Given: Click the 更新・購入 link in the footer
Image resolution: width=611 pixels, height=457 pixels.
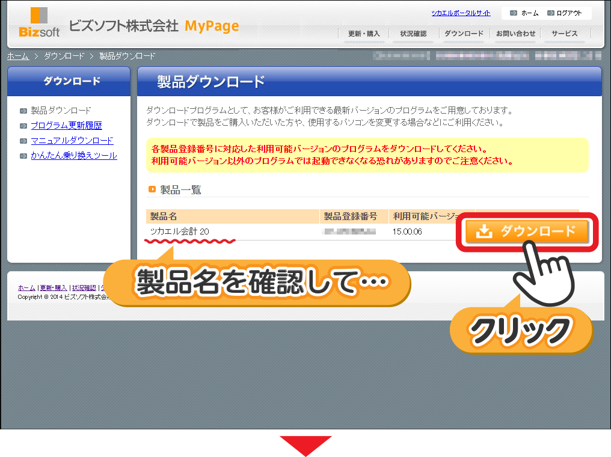Looking at the screenshot, I should pyautogui.click(x=54, y=288).
